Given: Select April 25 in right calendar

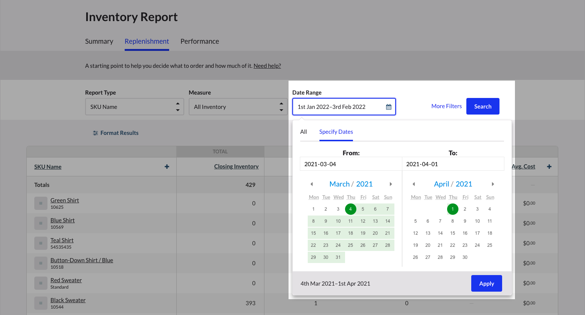Looking at the screenshot, I should [x=490, y=245].
